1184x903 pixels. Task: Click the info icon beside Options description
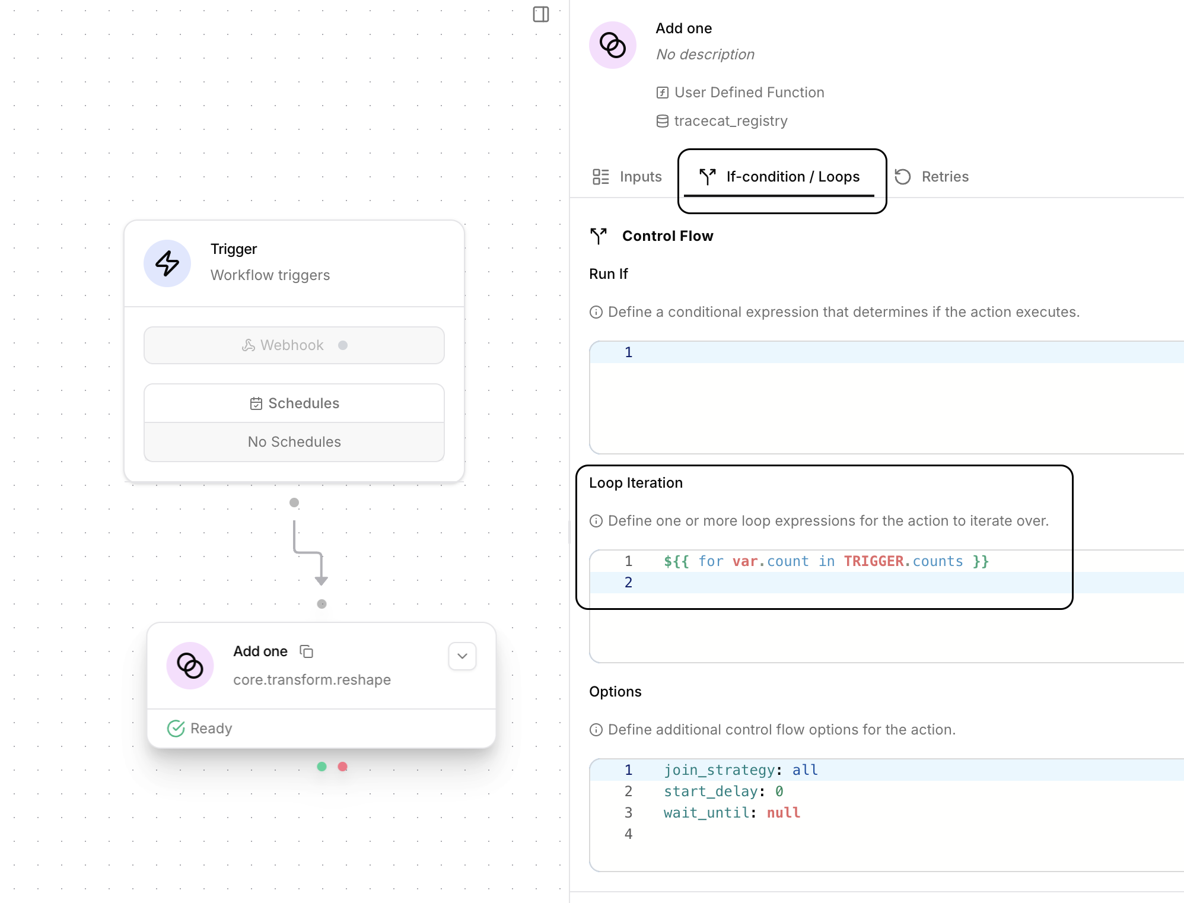(x=596, y=730)
